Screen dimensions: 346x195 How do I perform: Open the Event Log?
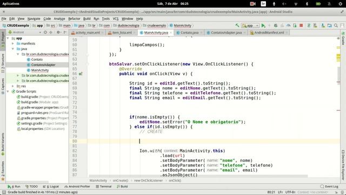click(x=329, y=186)
